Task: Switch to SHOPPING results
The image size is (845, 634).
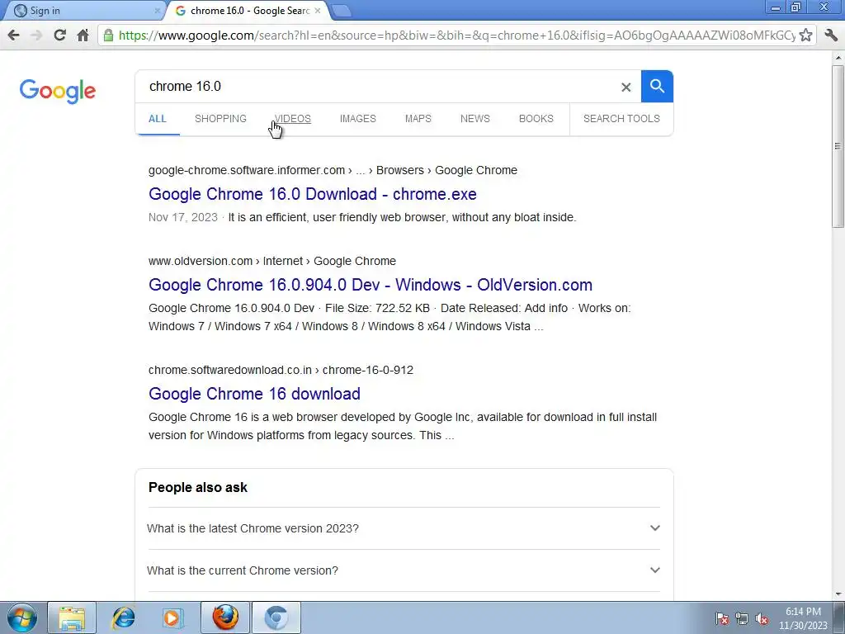Action: point(220,119)
